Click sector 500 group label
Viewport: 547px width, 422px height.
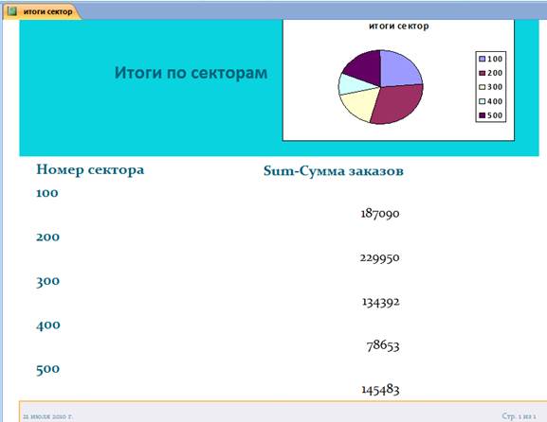point(47,369)
